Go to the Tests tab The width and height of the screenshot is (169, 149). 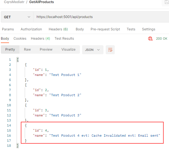pos(131,29)
